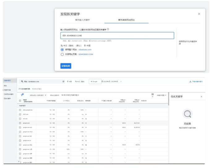Image resolution: width=210 pixels, height=168 pixels.
Task: Open the 关键字视图 dropdown
Action: click(x=161, y=95)
